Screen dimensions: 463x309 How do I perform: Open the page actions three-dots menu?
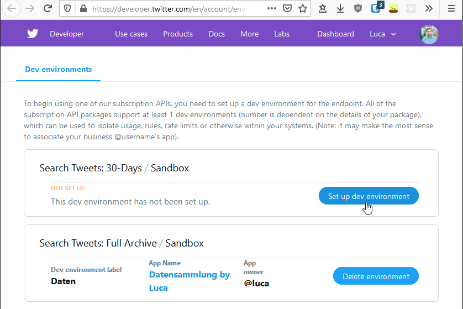[272, 8]
